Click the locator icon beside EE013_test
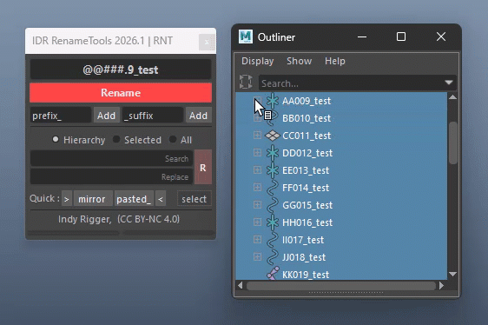 (273, 170)
